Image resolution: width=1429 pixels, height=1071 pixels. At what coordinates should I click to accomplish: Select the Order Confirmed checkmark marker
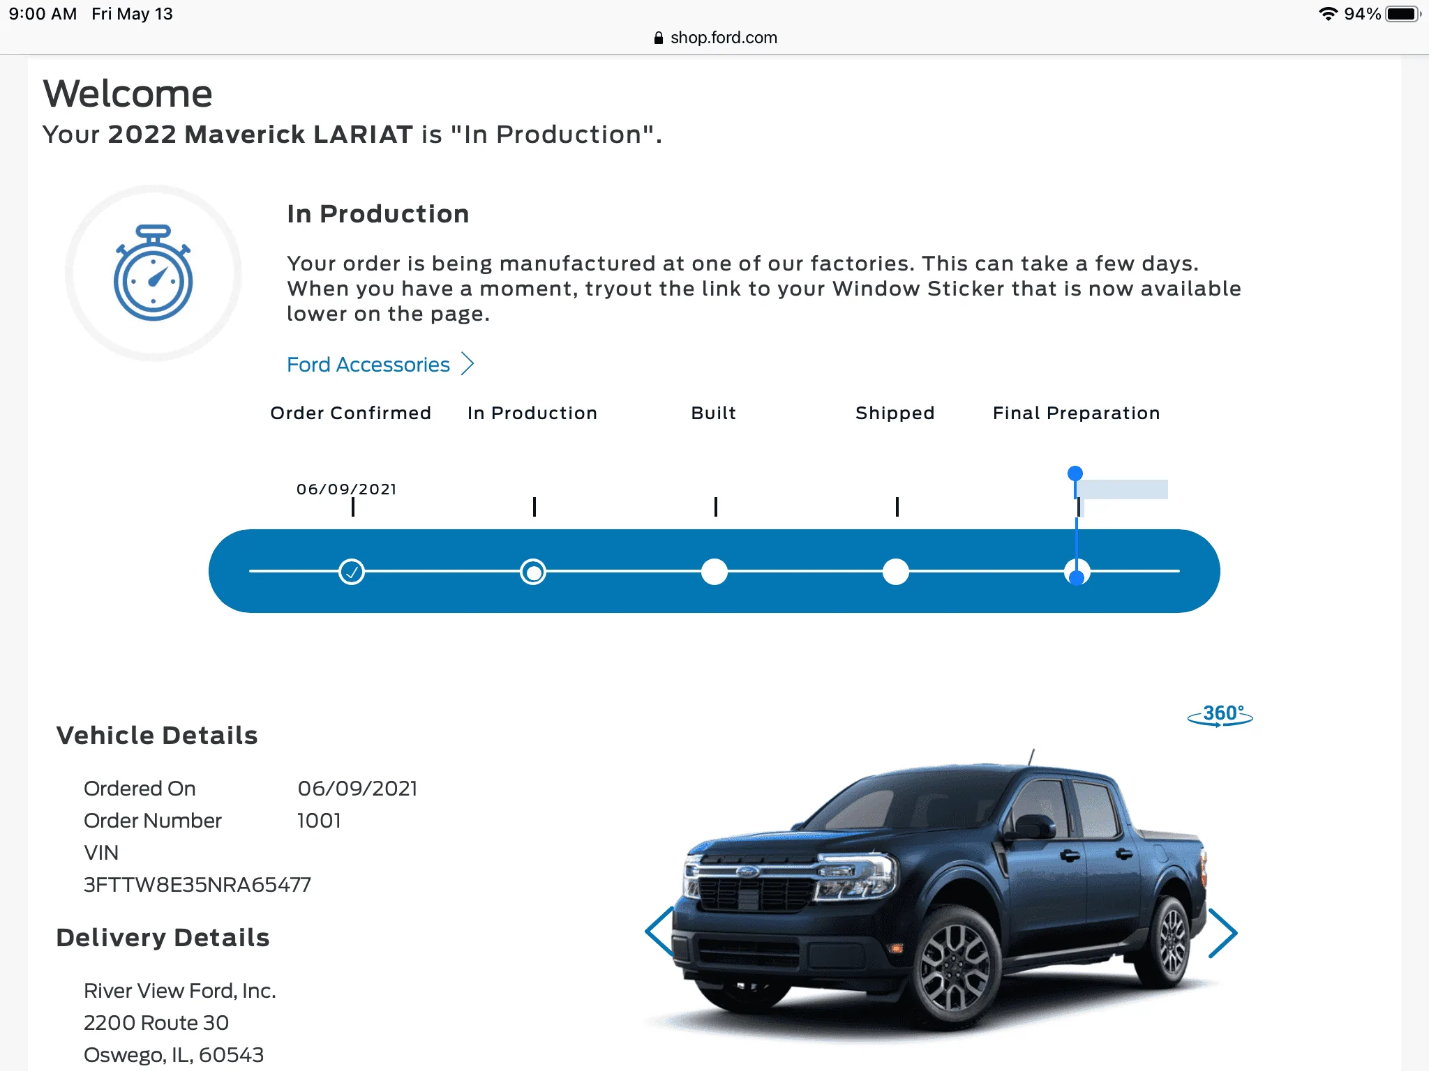(352, 572)
